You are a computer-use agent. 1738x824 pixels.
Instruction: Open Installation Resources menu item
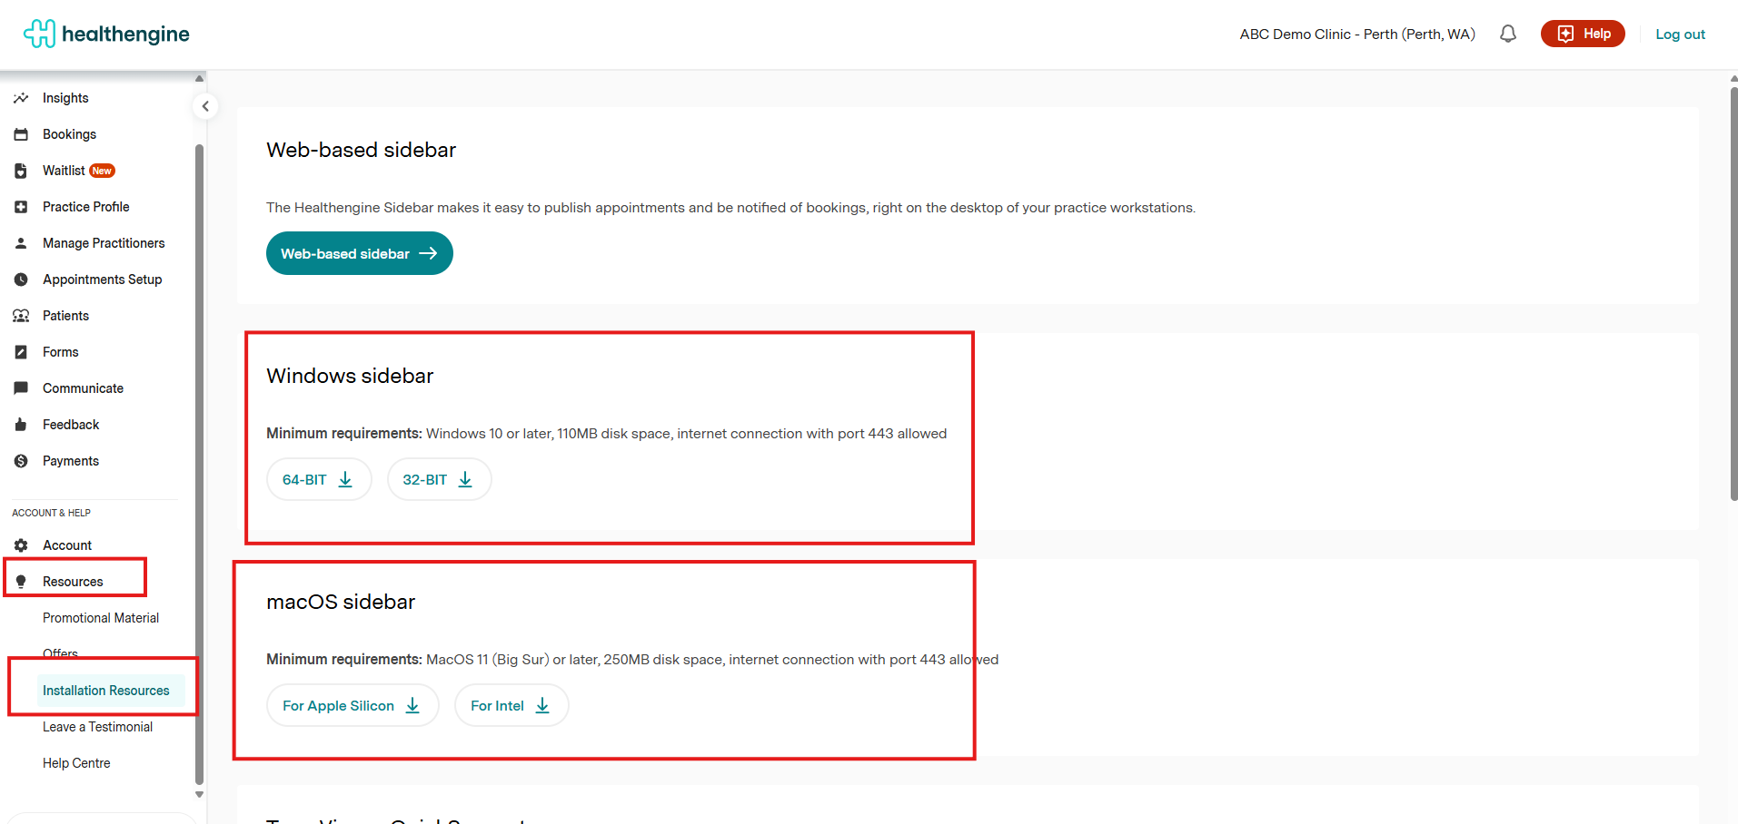pyautogui.click(x=105, y=691)
